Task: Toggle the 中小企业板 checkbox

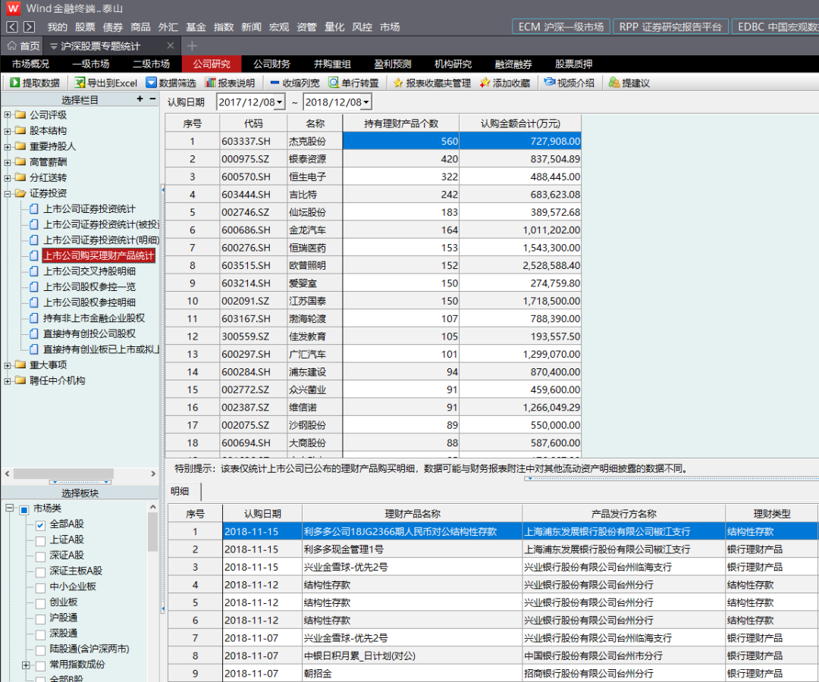Action: pyautogui.click(x=40, y=587)
